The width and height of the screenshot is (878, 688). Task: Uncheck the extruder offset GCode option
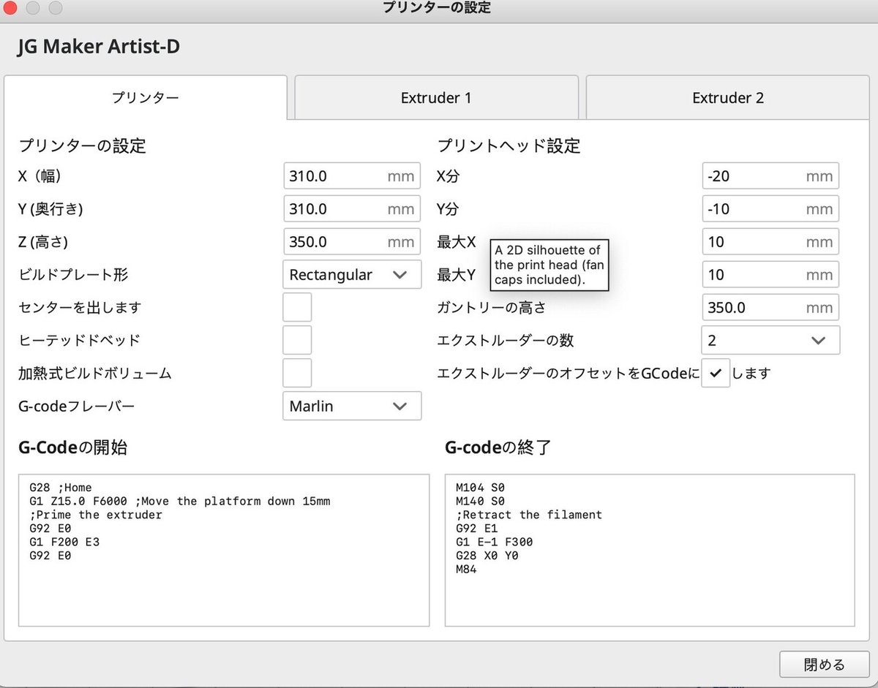(716, 373)
